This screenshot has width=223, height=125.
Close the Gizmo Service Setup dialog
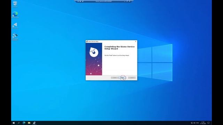pyautogui.click(x=136, y=41)
